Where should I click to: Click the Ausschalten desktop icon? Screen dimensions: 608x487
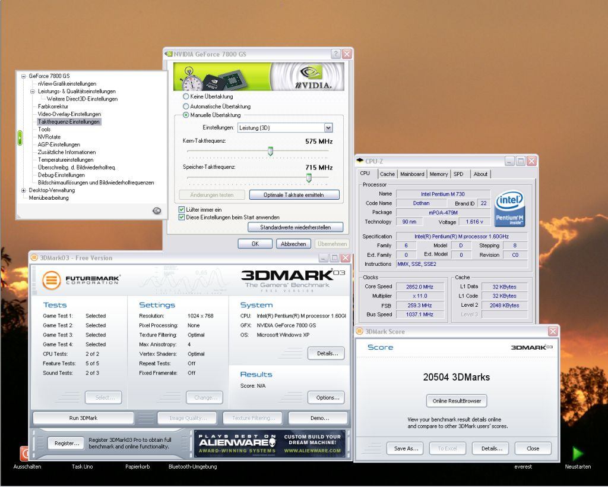click(x=24, y=453)
